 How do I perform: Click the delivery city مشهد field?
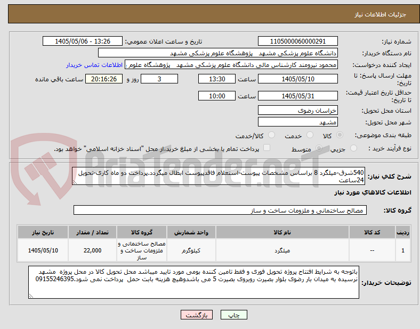pyautogui.click(x=298, y=122)
